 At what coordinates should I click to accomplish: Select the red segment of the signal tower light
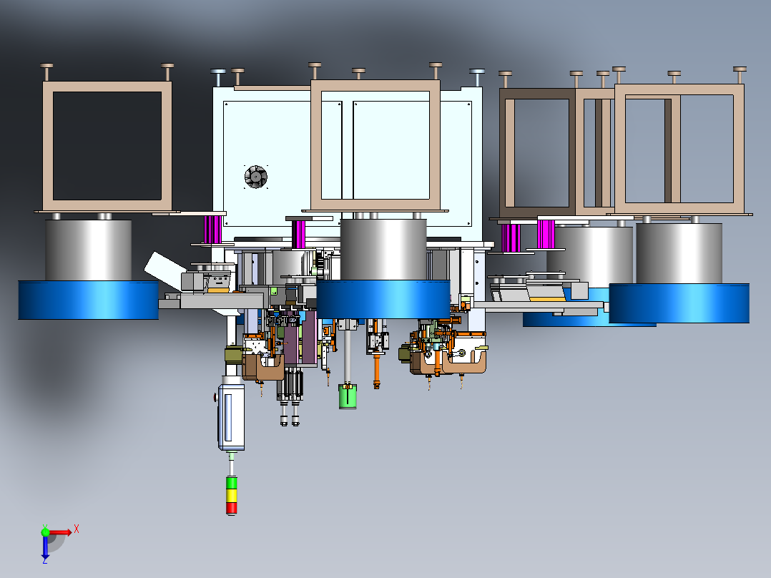[231, 508]
